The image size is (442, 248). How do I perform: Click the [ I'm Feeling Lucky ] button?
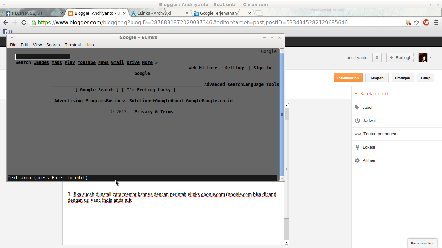[149, 90]
